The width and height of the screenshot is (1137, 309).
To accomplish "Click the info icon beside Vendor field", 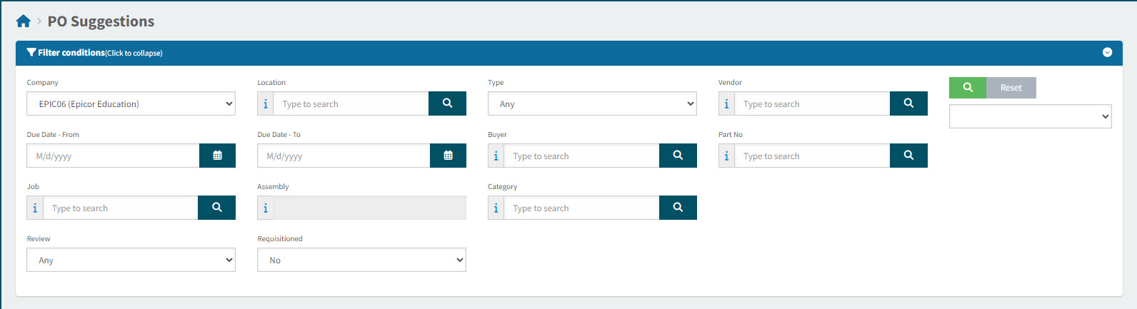I will point(726,104).
